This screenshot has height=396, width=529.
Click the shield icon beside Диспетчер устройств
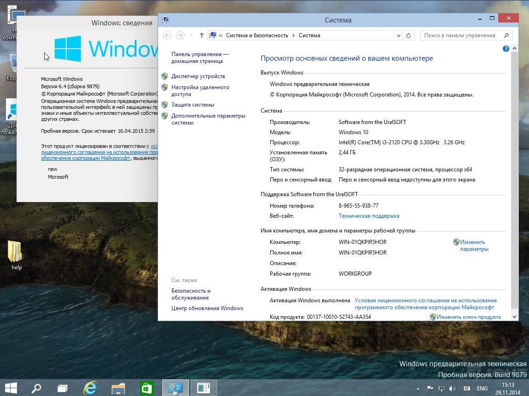point(165,76)
